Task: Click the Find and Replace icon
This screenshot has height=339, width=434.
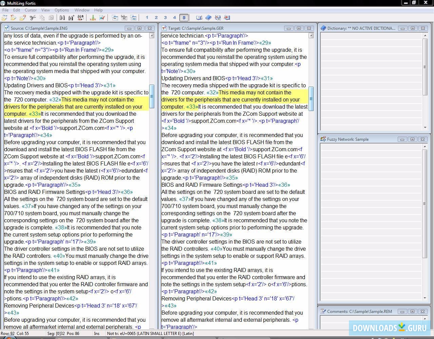Action: click(80, 18)
